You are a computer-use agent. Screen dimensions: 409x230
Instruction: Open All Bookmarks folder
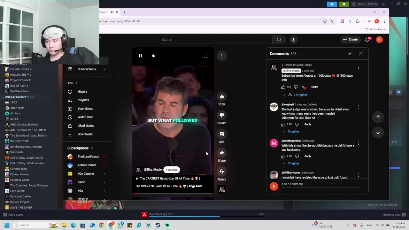click(375, 29)
